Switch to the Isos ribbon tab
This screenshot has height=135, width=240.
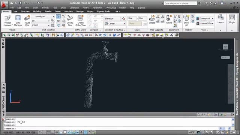click(15, 12)
